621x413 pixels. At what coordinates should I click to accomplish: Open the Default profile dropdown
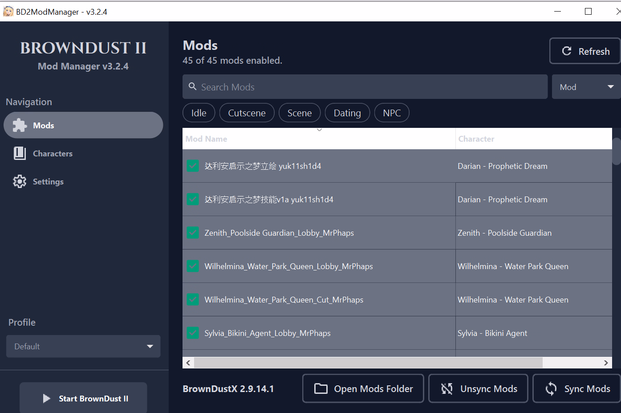click(83, 346)
